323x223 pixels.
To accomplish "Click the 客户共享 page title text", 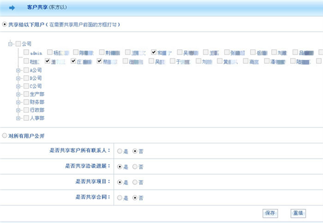I will [37, 7].
